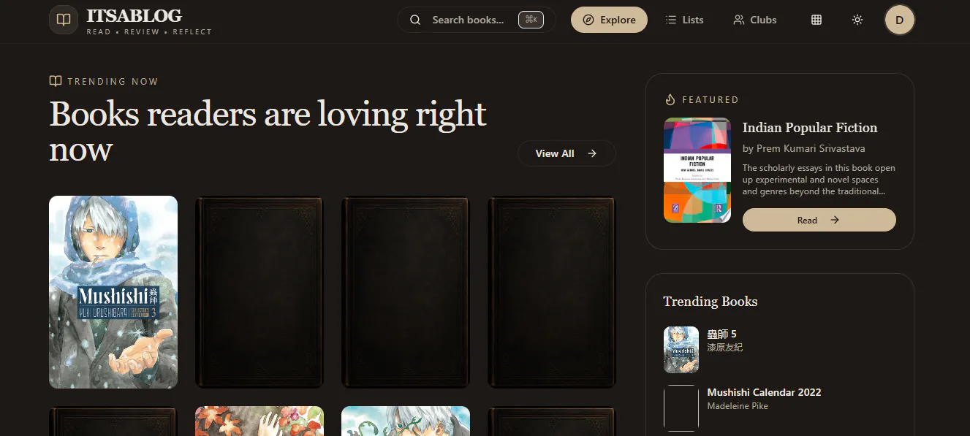Open Indian Popular Fiction cover thumbnail
Viewport: 970px width, 436px height.
pos(697,170)
